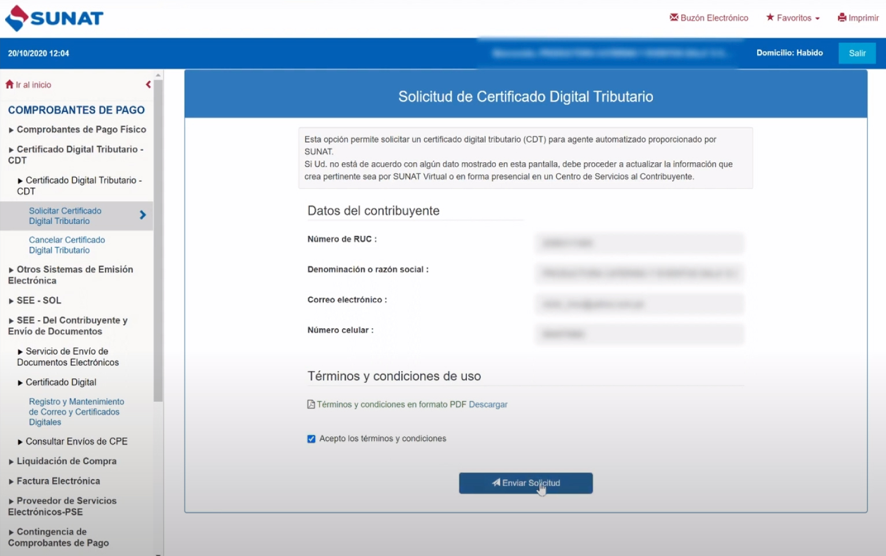Open the Favoritos dropdown
The width and height of the screenshot is (886, 556).
click(793, 18)
